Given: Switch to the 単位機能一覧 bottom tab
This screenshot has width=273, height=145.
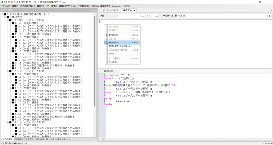Looking at the screenshot, I should (x=42, y=139).
